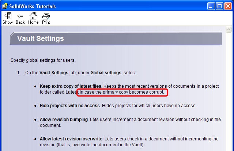
Task: Click the SolidWorks Tutorials title bar icon
Action: pyautogui.click(x=5, y=6)
